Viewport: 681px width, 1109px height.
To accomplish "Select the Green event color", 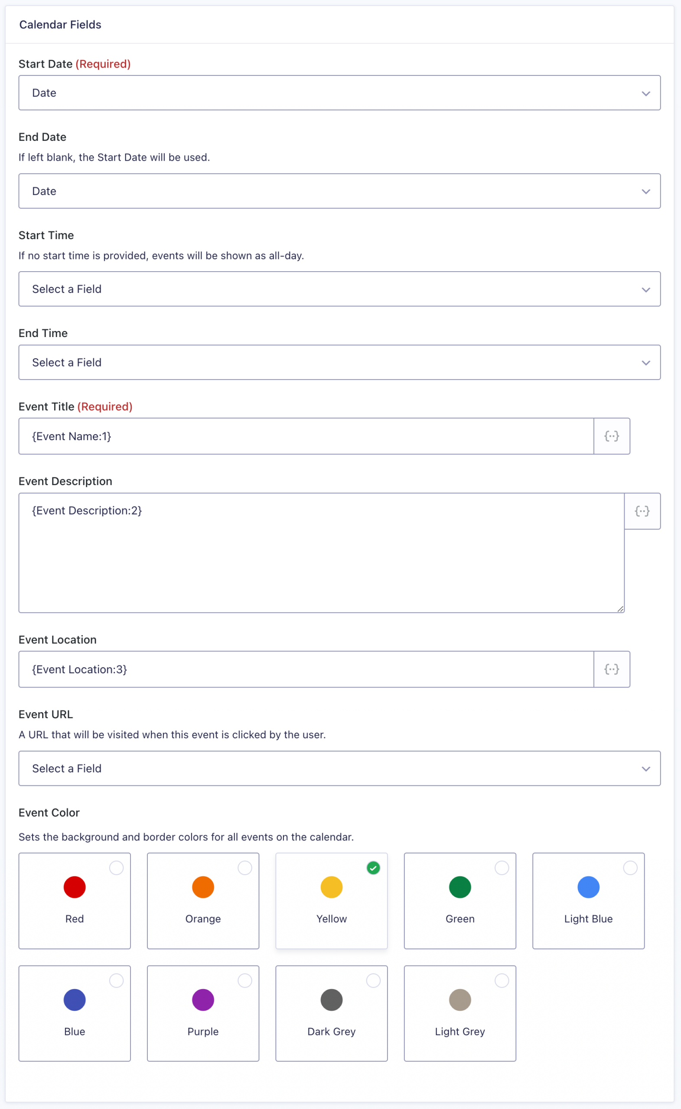I will point(460,901).
